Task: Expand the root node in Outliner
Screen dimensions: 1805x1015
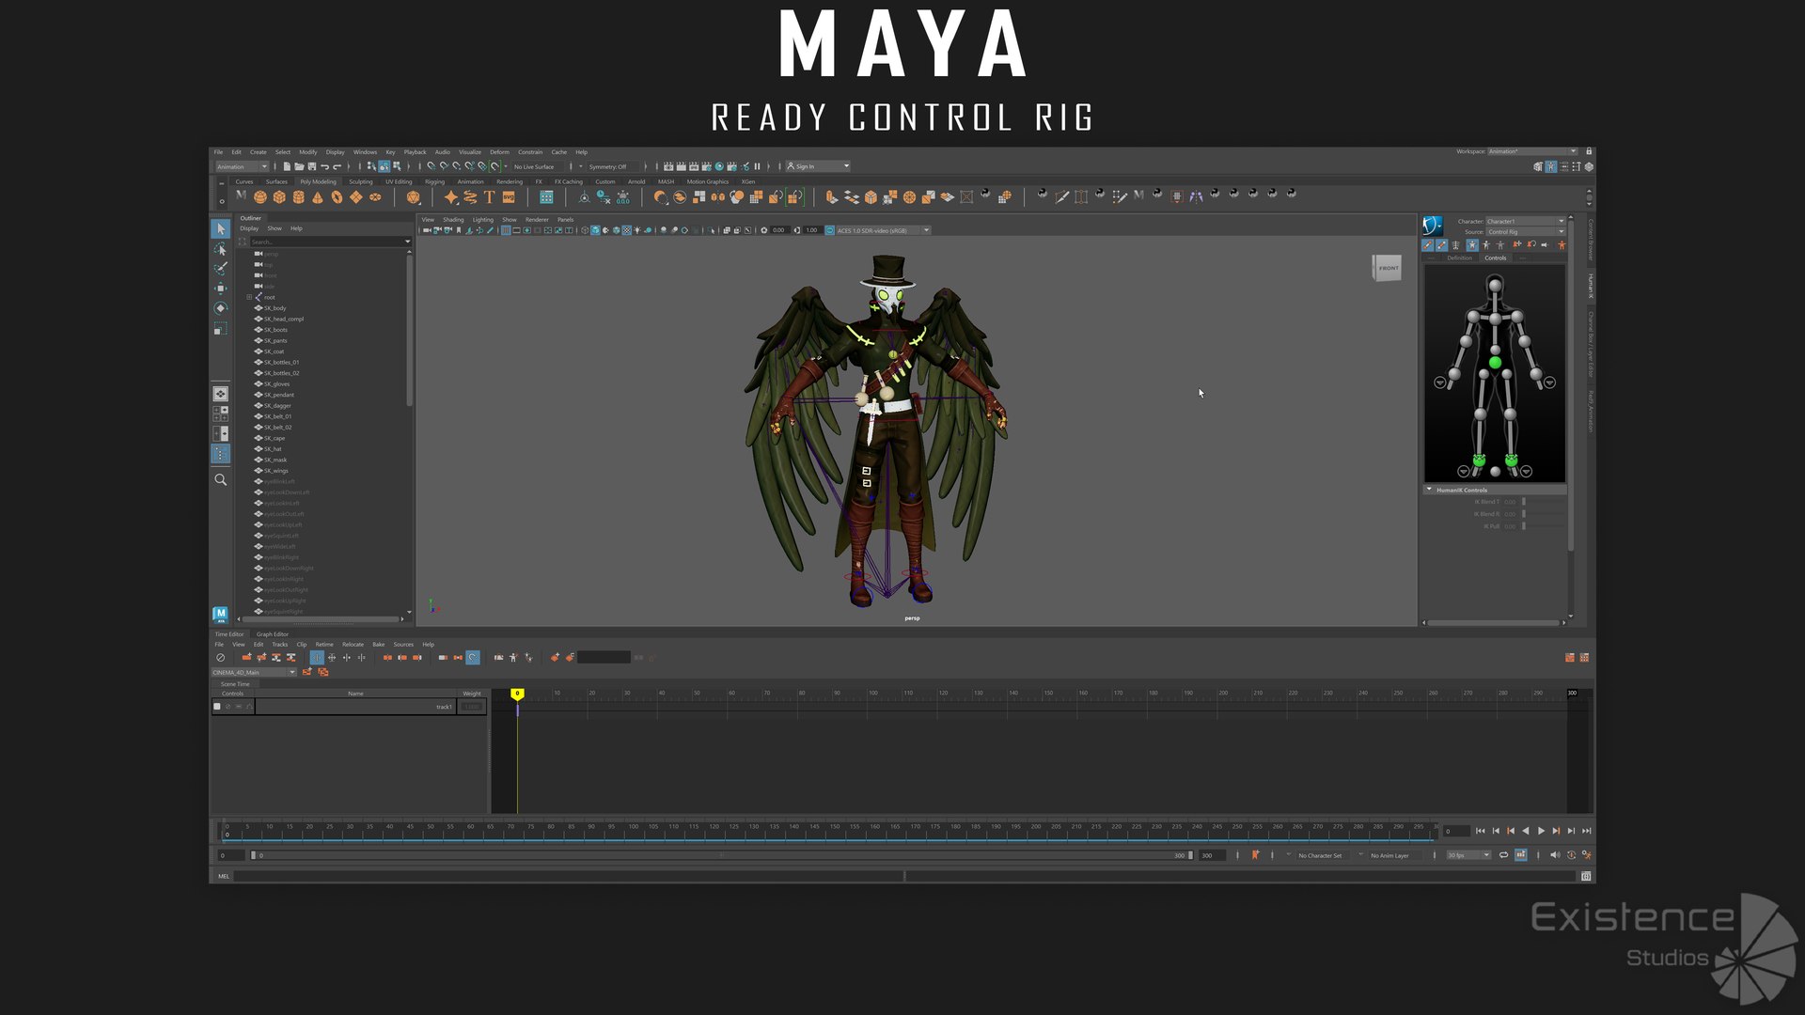Action: tap(249, 297)
